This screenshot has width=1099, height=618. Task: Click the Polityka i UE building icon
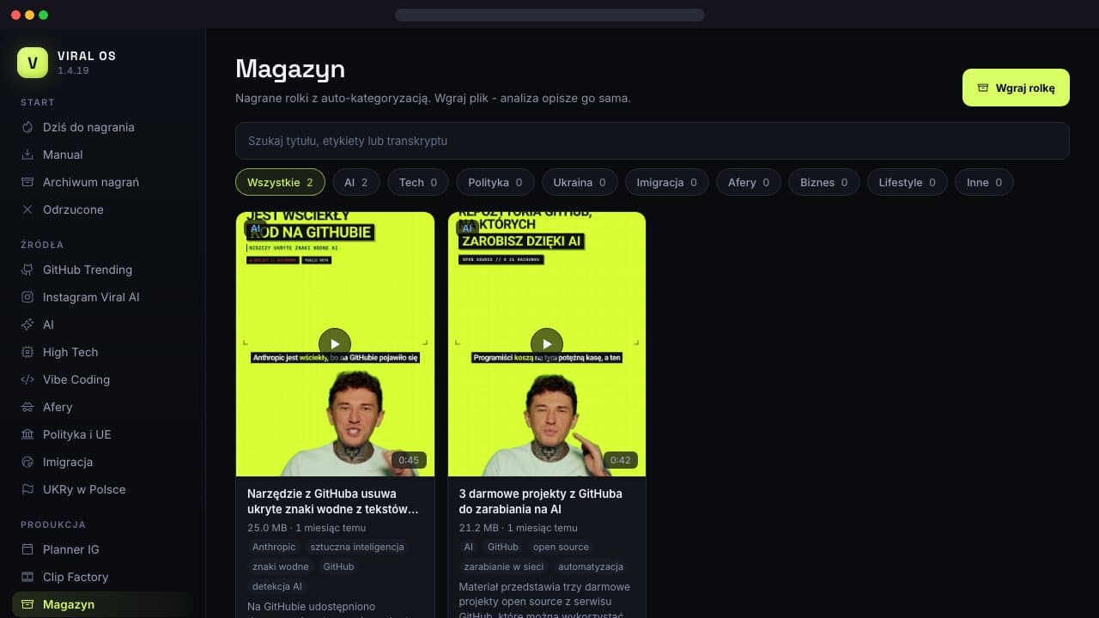pyautogui.click(x=27, y=434)
